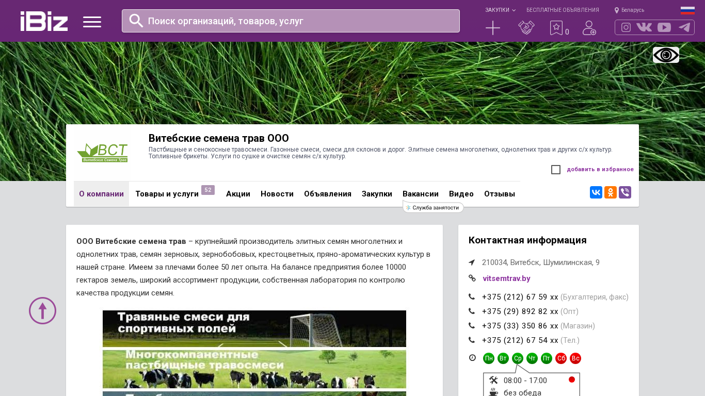Click the address 210034, Витебск, Шумилинская, 9
Screen dimensions: 705x396
(x=541, y=262)
